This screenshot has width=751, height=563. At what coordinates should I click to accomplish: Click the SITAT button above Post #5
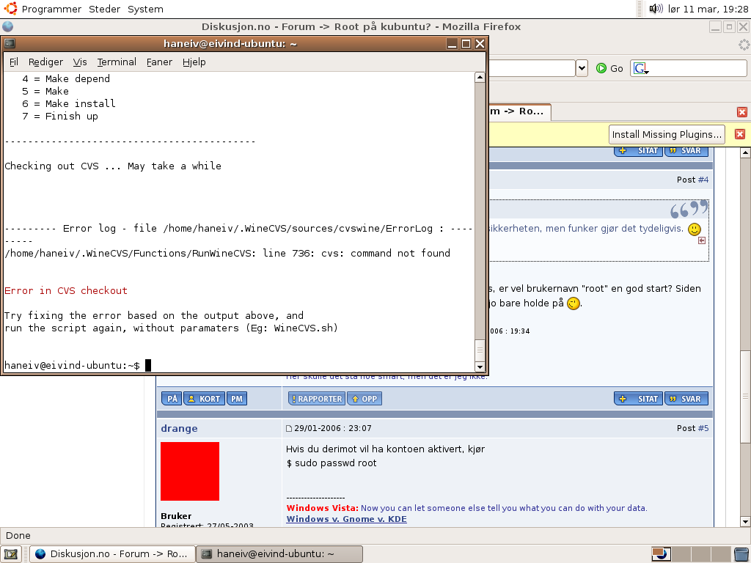[639, 399]
